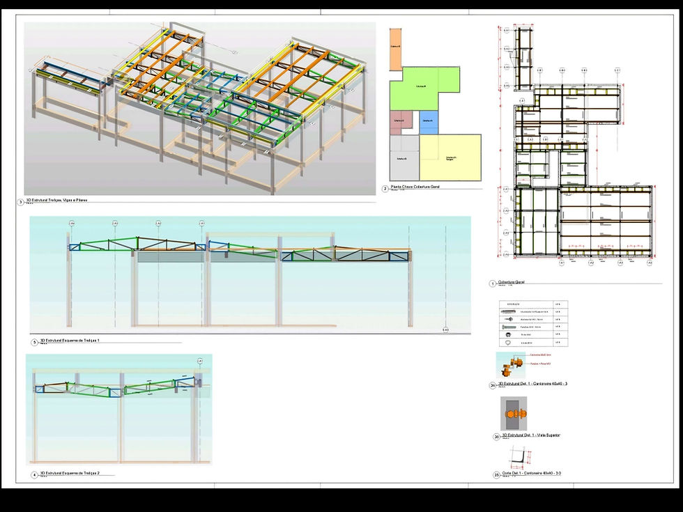The width and height of the screenshot is (683, 512).
Task: Click view number 1 circle tag
Action: tap(493, 284)
